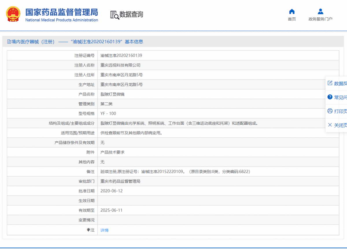Click the 重庆远视科技有限公司 registrant cell

(x=120, y=65)
